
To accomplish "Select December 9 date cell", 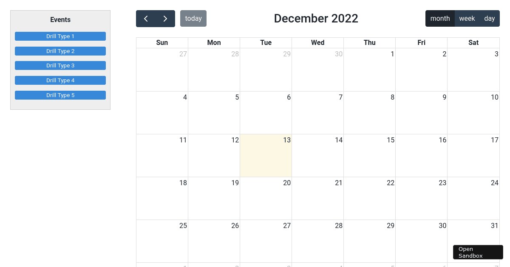I will (421, 113).
